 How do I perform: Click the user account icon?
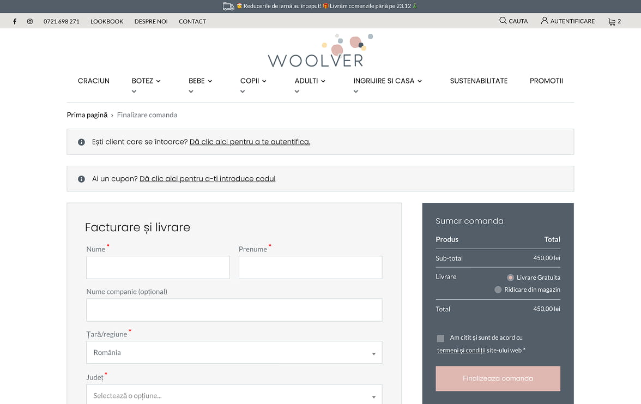coord(544,21)
